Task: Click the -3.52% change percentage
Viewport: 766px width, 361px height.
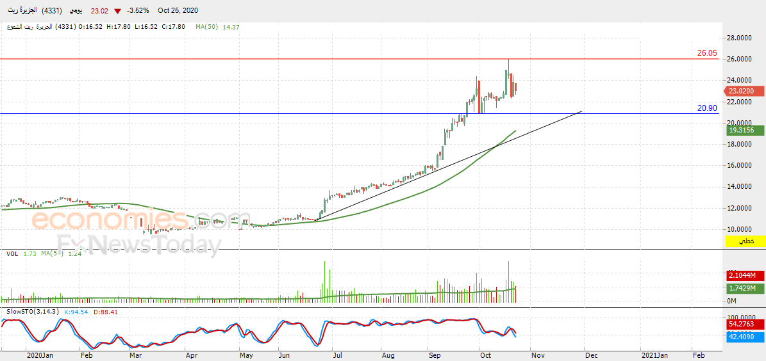Action: 140,11
